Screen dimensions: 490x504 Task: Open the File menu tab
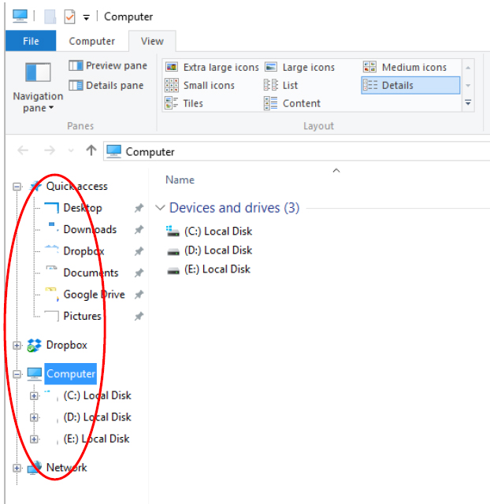31,41
